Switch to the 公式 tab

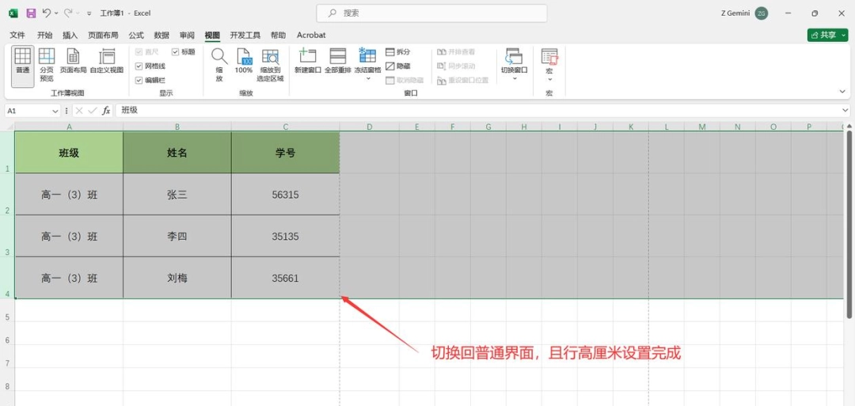pos(136,35)
